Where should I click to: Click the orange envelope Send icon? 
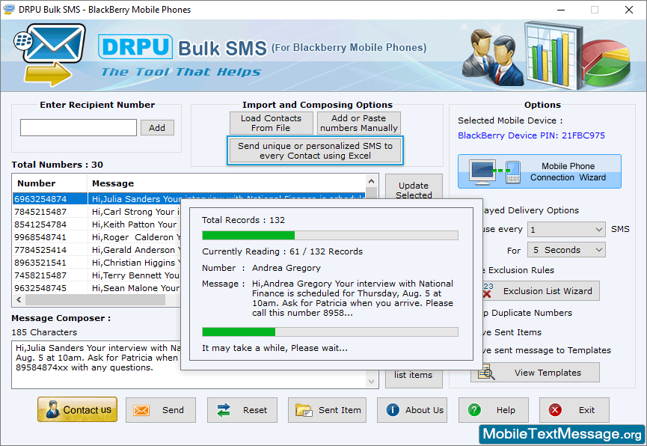pos(141,410)
